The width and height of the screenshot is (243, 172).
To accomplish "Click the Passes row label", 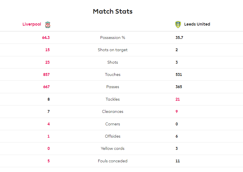I will [x=113, y=87].
